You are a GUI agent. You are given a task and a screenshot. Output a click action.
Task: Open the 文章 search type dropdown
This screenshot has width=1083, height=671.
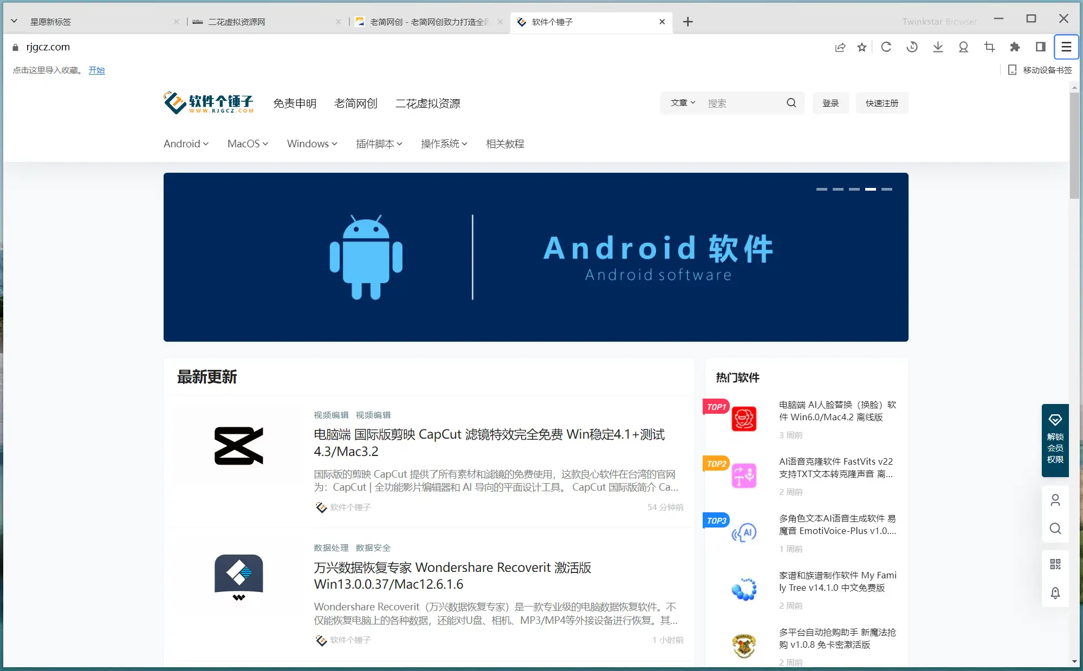[683, 103]
